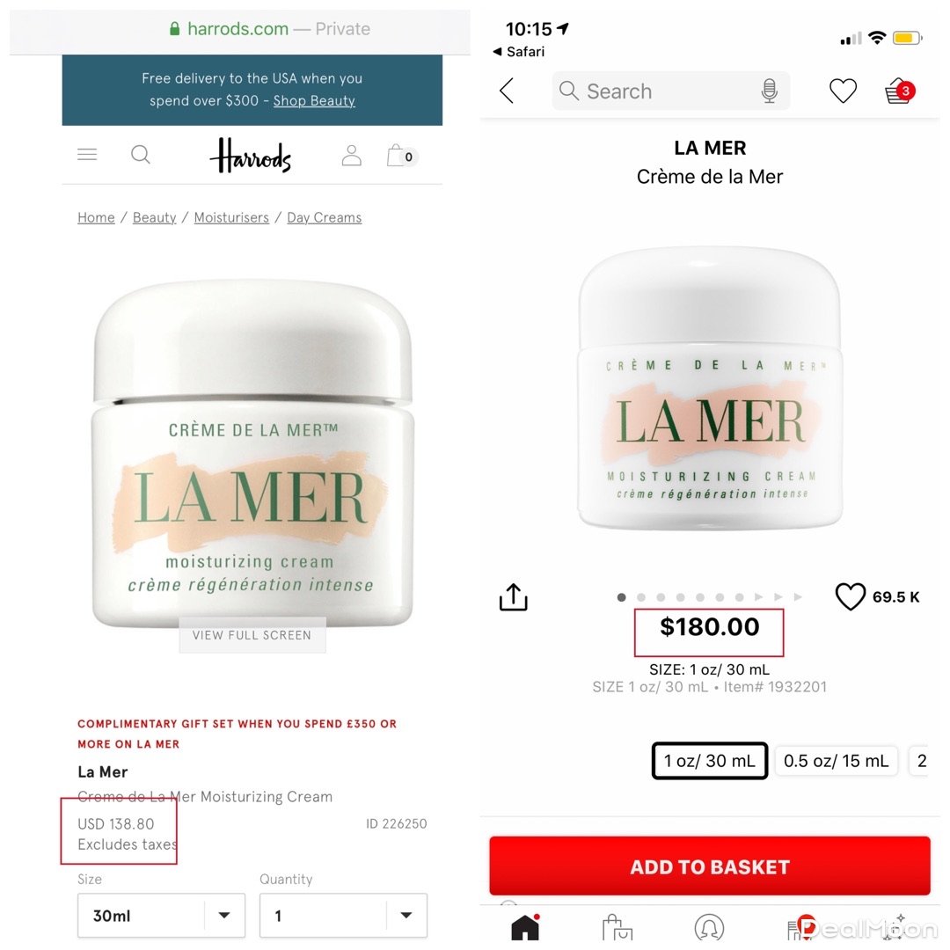Viewport: 950px width, 950px height.
Task: Open the basket icon with 3 items
Action: pyautogui.click(x=900, y=91)
